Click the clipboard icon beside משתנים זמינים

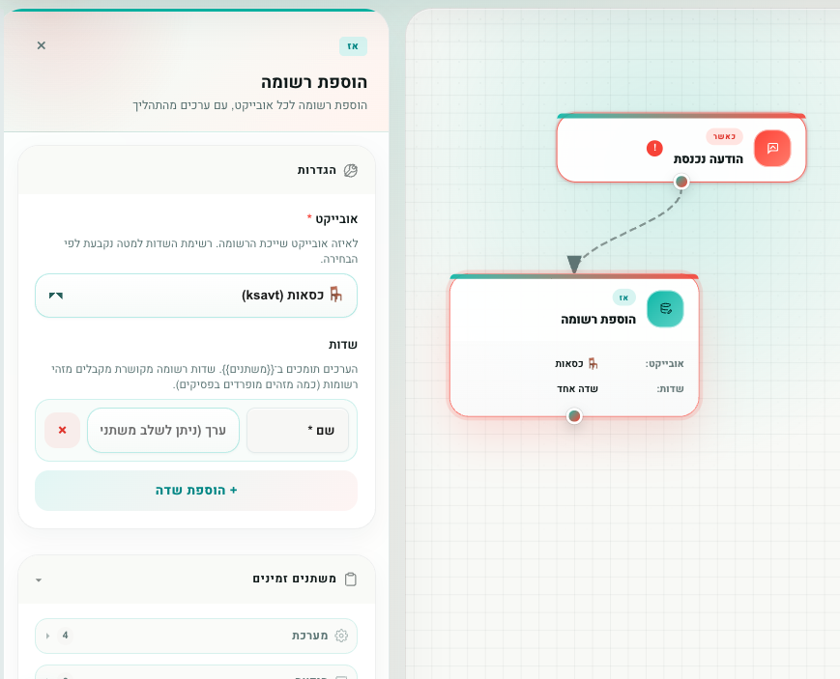tap(350, 579)
